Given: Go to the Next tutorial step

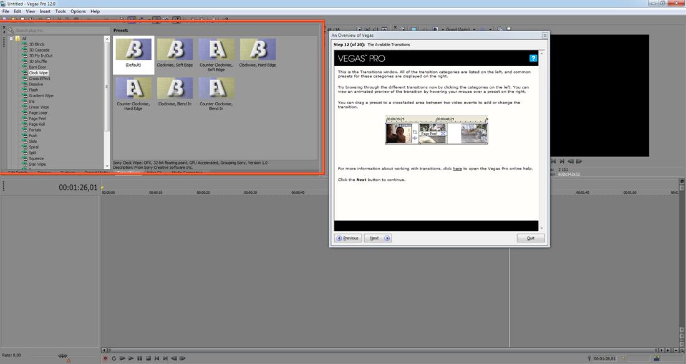Looking at the screenshot, I should 378,238.
